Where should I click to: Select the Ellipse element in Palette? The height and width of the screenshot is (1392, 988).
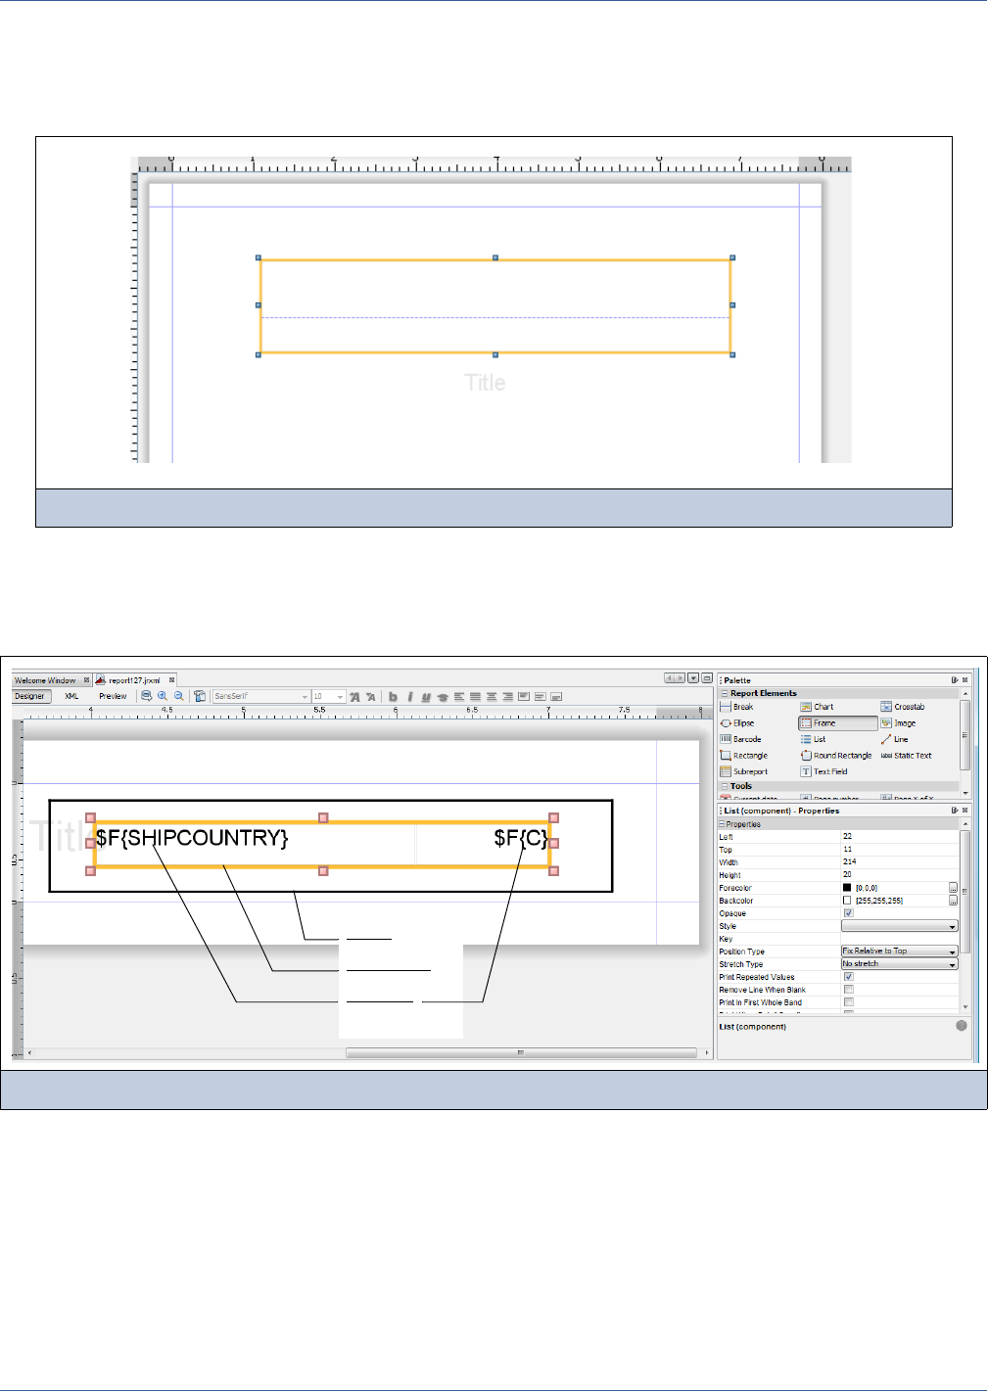click(736, 723)
